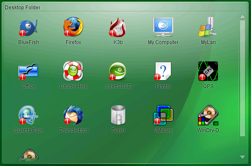Viewport: 251px width, 166px height.
Task: Click the scroll up arrow
Action: tap(243, 17)
